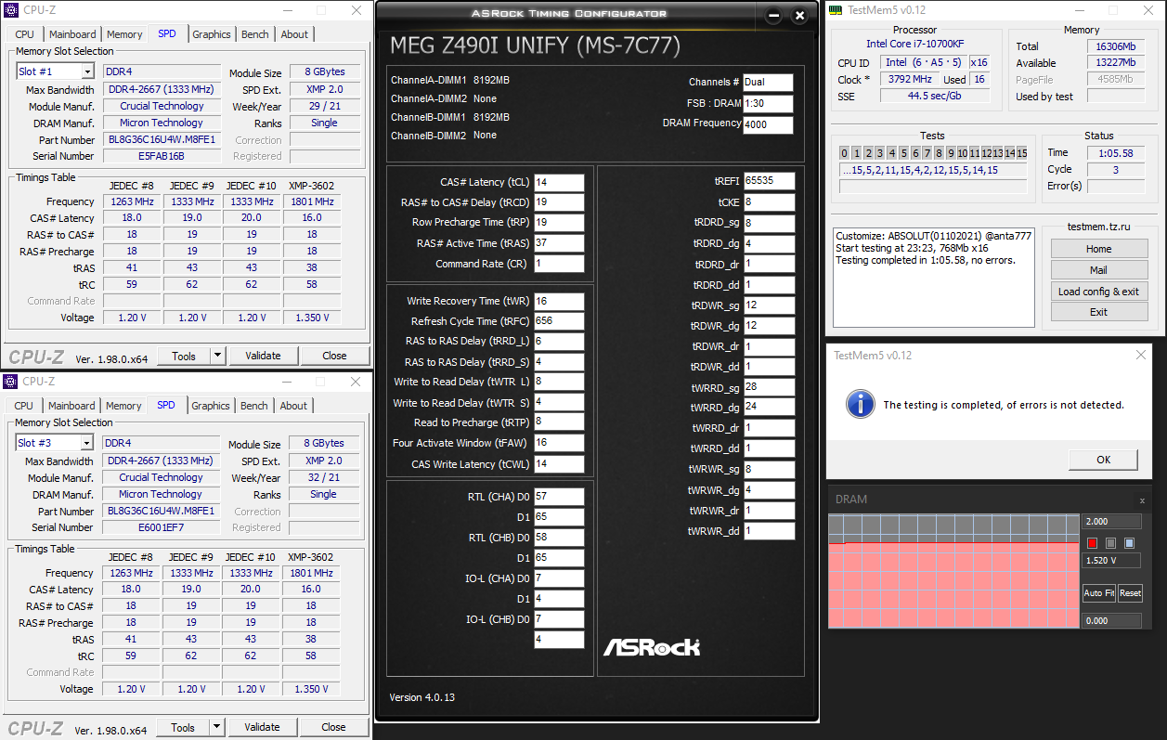Select test box 0 in TestMem5
The image size is (1167, 740).
point(845,153)
